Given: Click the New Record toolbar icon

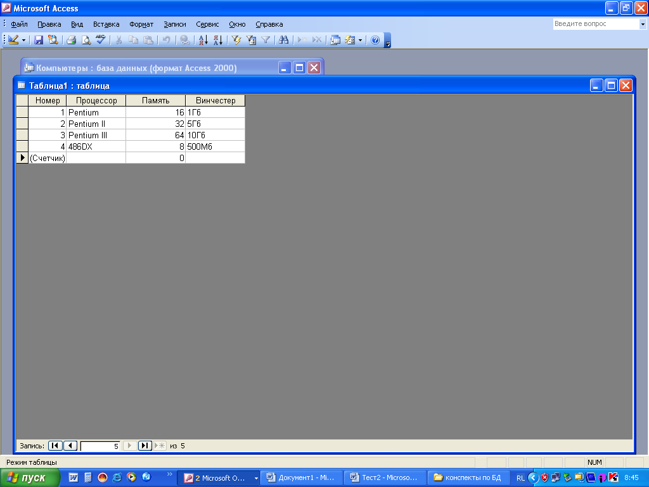Looking at the screenshot, I should tap(302, 40).
